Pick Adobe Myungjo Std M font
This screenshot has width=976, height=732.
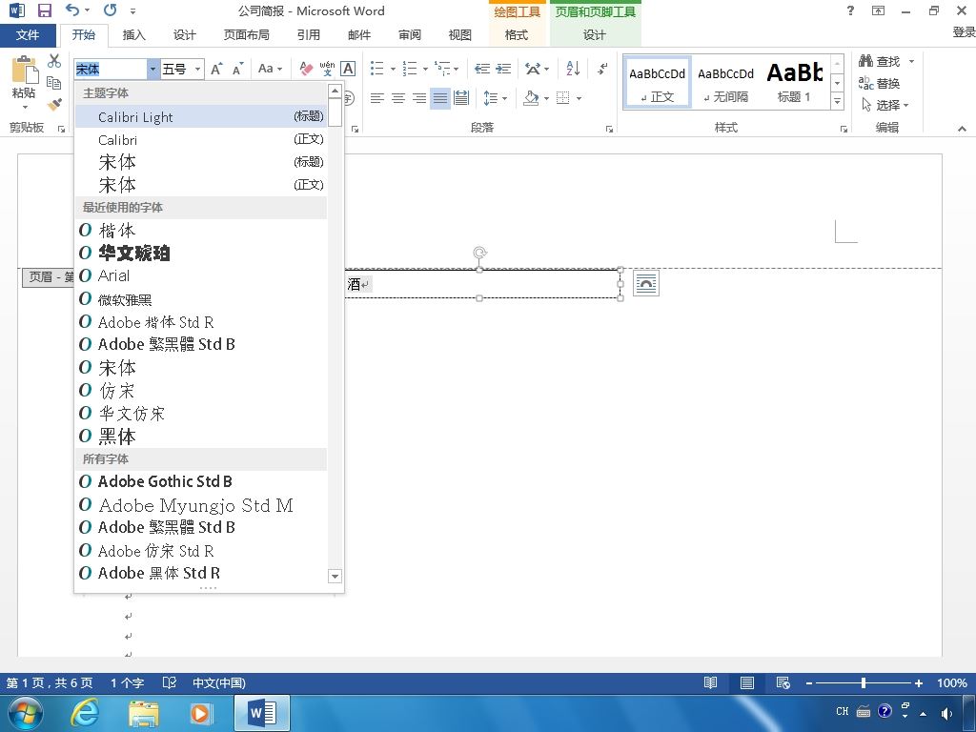pyautogui.click(x=200, y=504)
